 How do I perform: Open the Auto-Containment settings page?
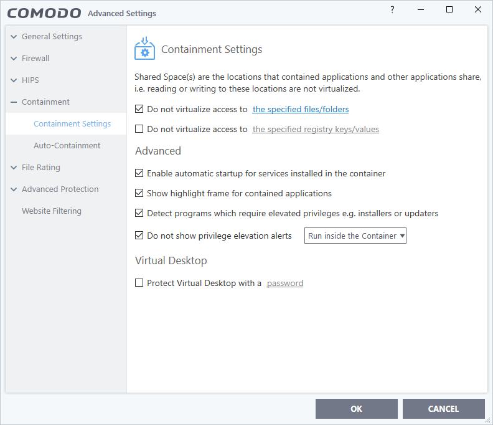pos(67,146)
